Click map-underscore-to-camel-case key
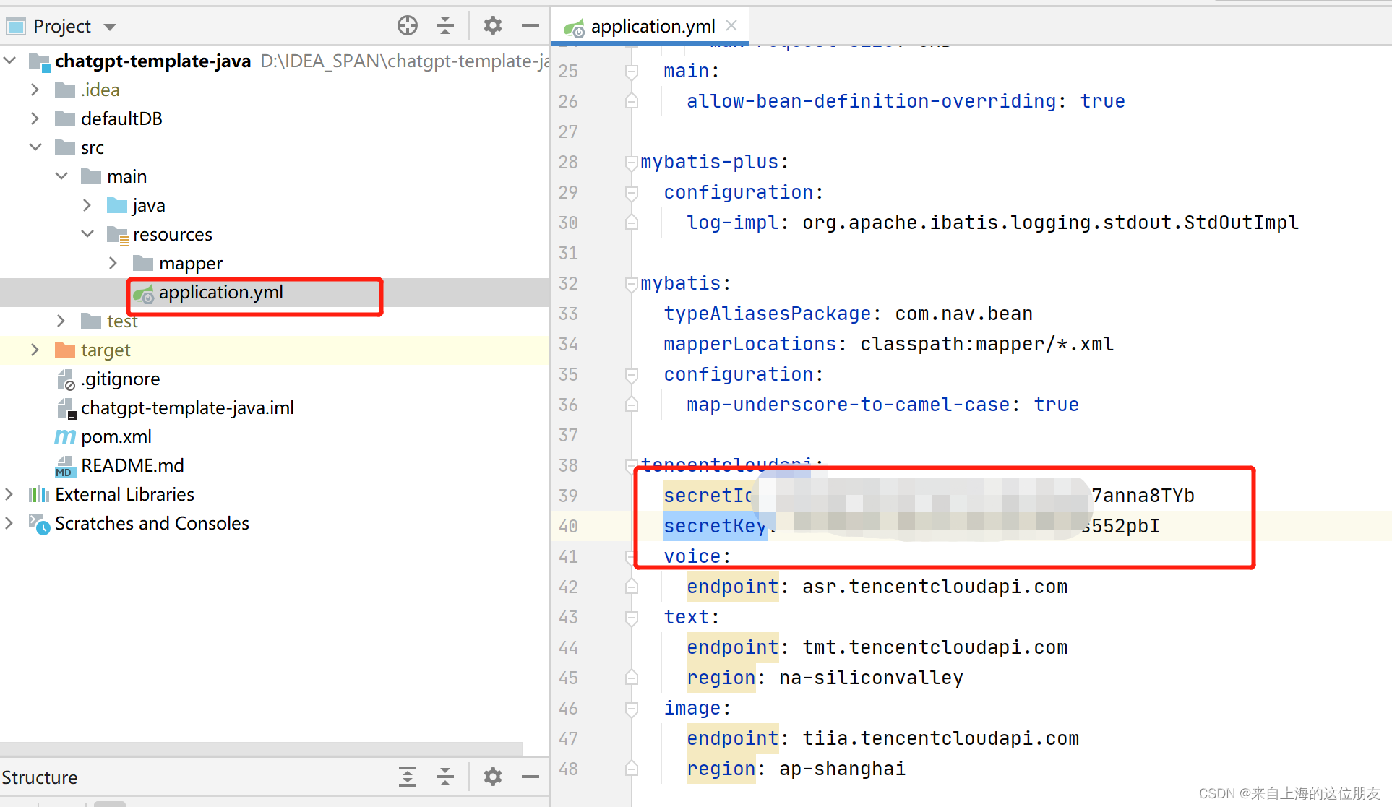 pos(848,405)
